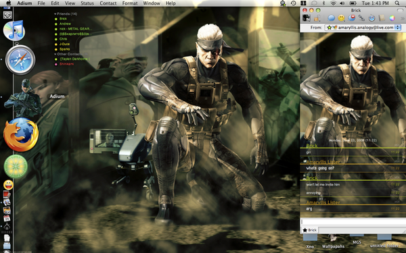Open the emoticon smiley picker in the Brick chat
Image resolution: width=406 pixels, height=253 pixels.
[x=342, y=18]
